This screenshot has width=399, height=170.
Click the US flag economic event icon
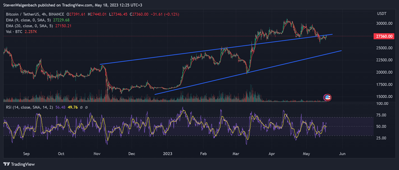(x=328, y=97)
